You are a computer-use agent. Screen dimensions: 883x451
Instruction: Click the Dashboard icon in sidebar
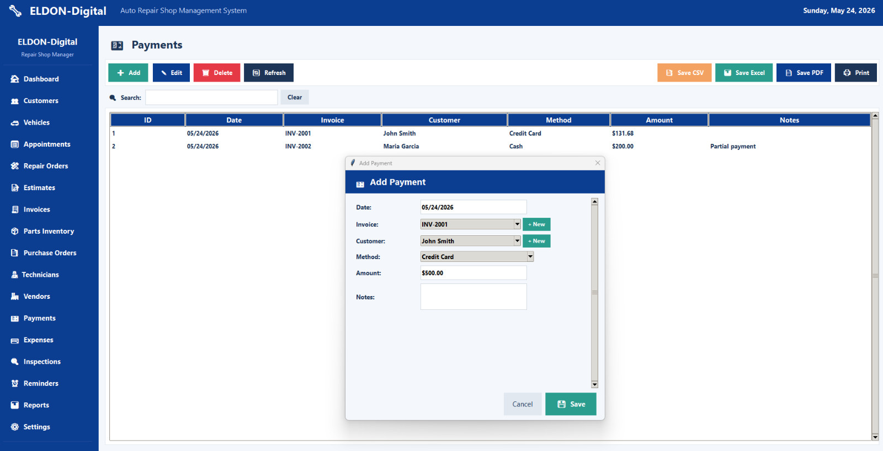pos(15,79)
